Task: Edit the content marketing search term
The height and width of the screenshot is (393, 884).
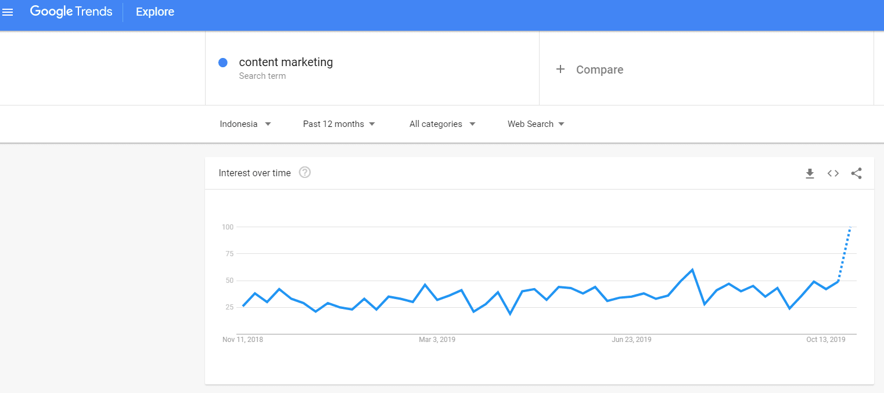Action: [x=286, y=63]
